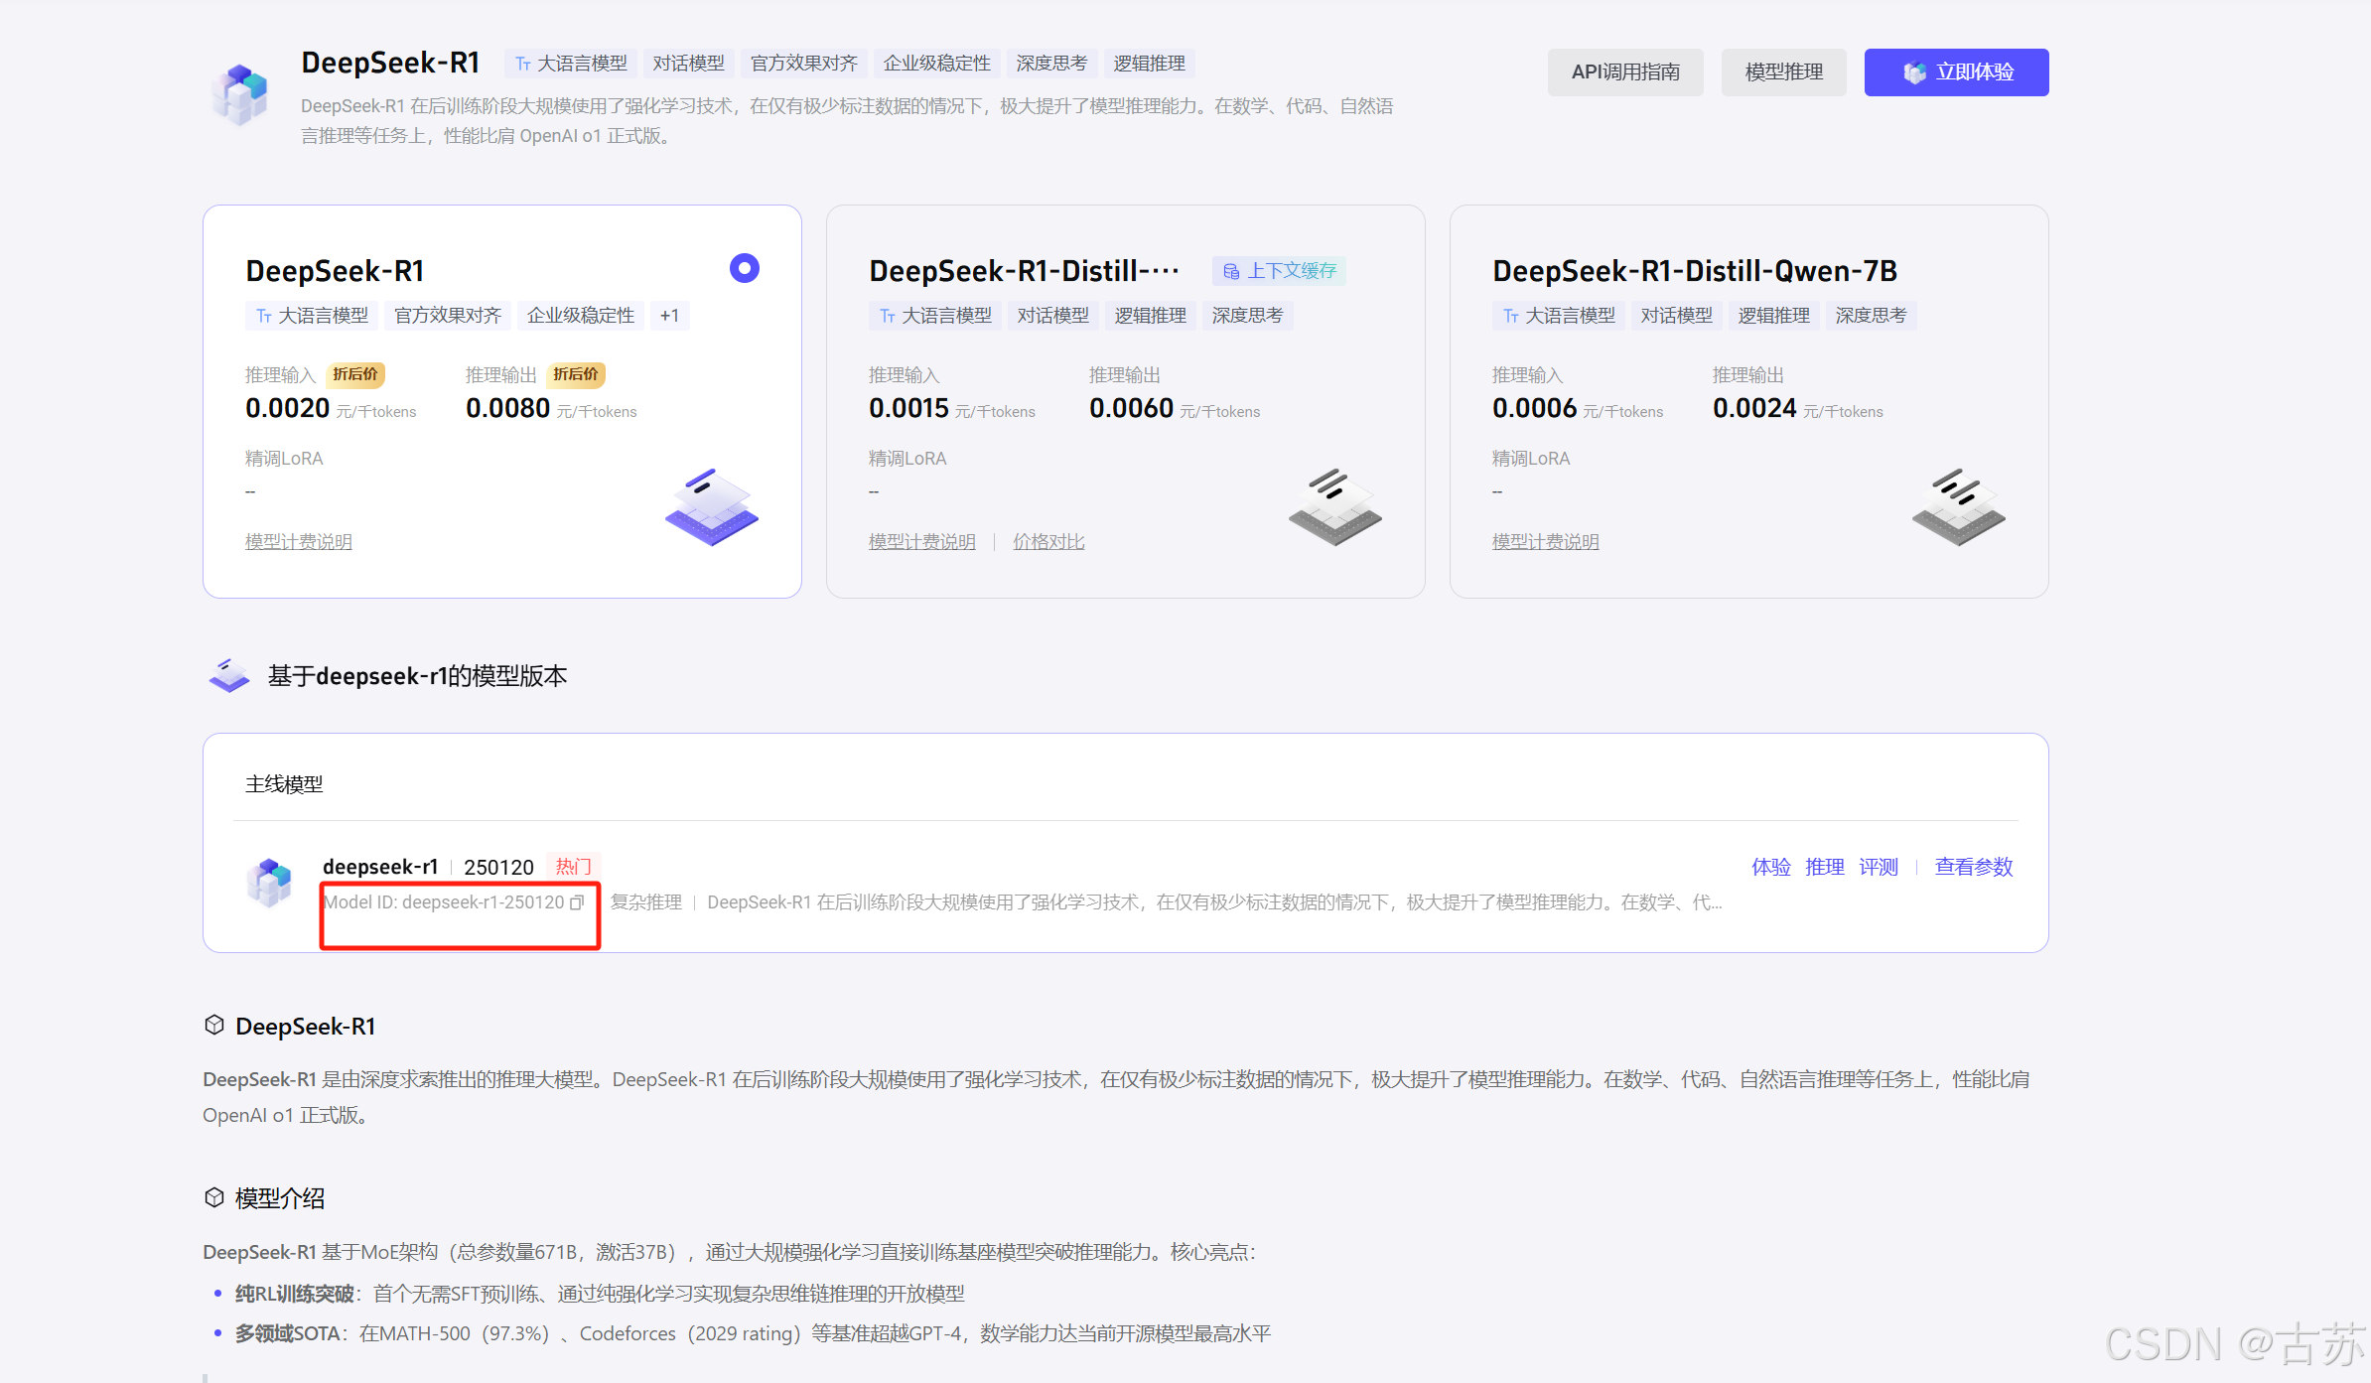Screen dimensions: 2371x1383
Task: Select the DeepSeek-R1 card radio button
Action: click(745, 268)
